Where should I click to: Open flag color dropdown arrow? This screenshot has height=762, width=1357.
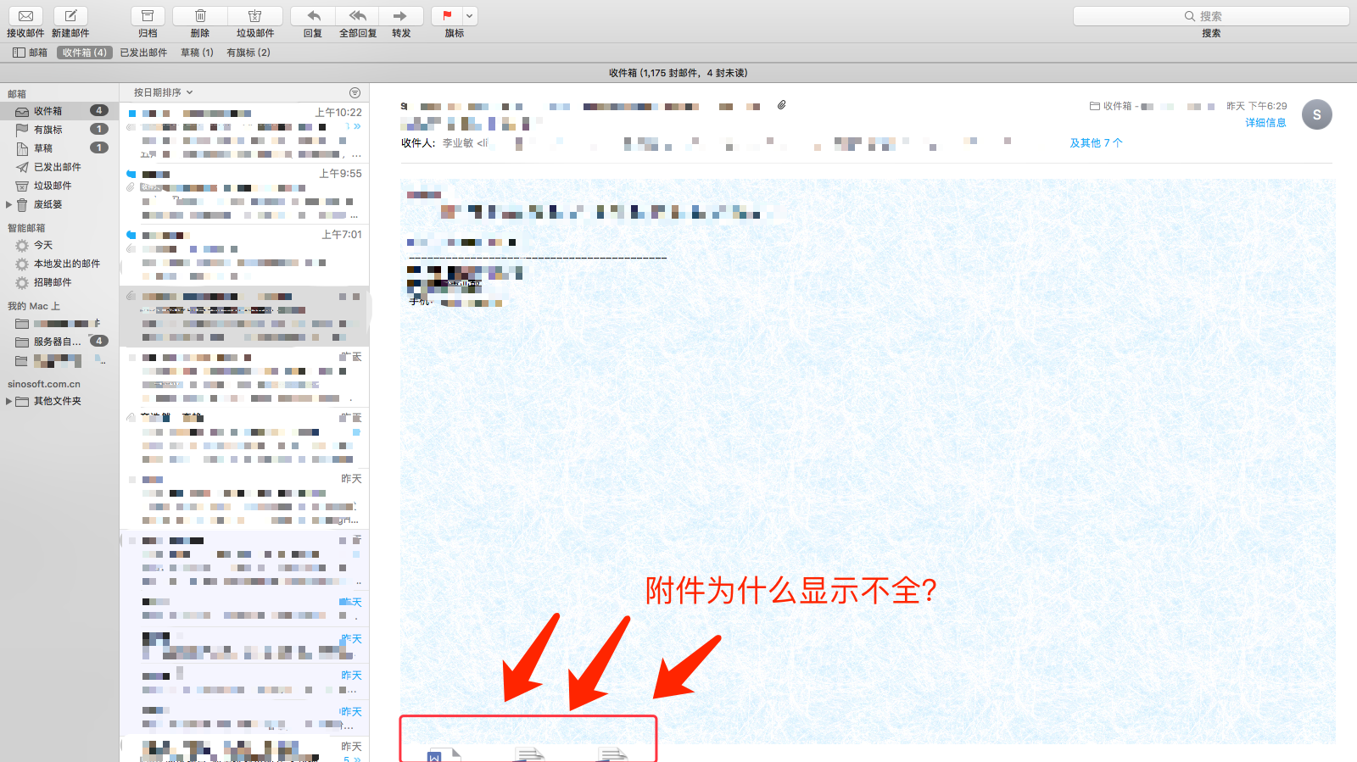pyautogui.click(x=470, y=16)
